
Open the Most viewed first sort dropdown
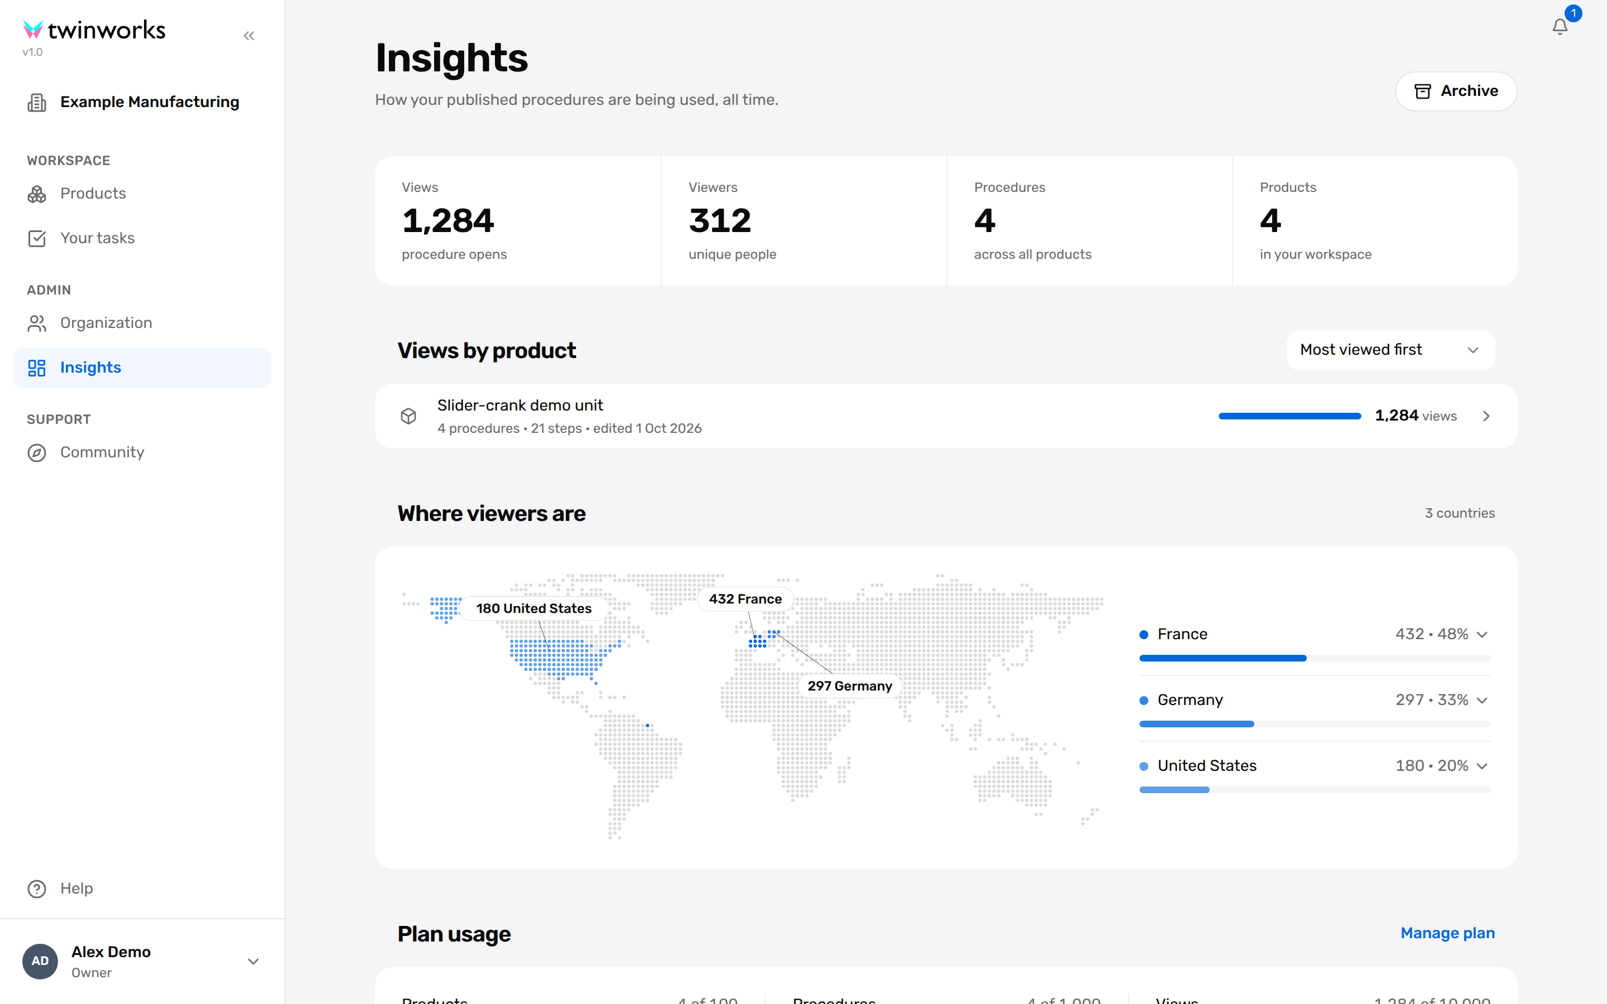point(1391,350)
